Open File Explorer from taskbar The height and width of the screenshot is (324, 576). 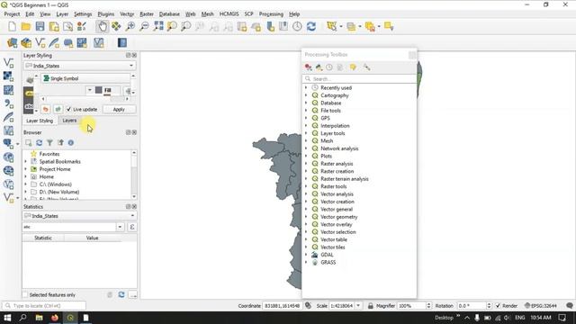point(39,318)
